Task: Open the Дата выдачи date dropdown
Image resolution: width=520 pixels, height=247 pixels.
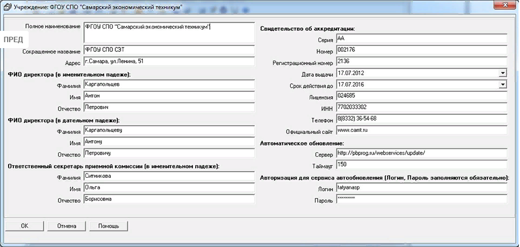Action: 502,73
